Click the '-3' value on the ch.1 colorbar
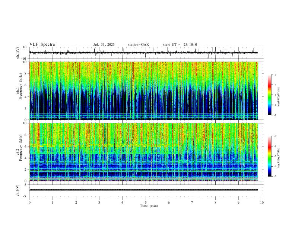The height and width of the screenshot is (227, 295). [x=275, y=75]
